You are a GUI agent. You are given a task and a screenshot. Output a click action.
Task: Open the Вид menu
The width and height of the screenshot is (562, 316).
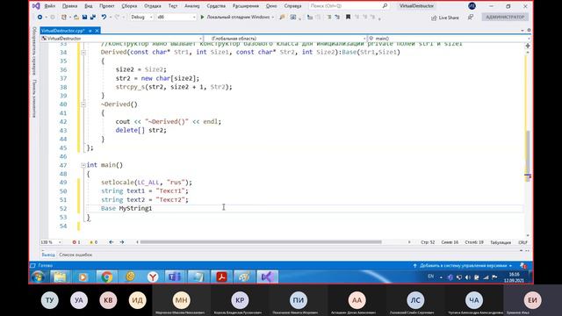(x=88, y=6)
